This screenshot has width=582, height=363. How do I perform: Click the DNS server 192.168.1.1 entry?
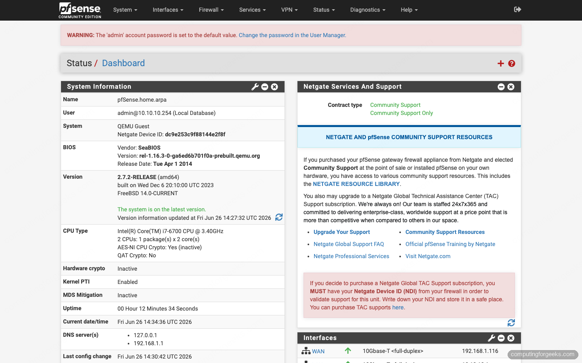tap(148, 343)
